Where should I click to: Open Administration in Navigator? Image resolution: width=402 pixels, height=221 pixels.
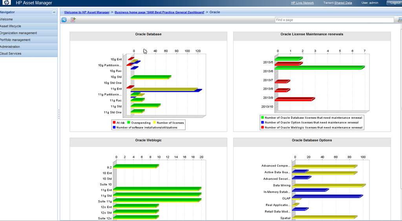[28, 47]
